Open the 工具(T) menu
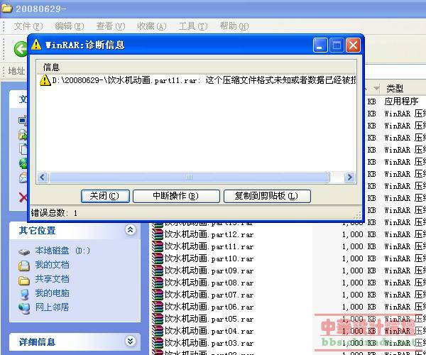The image size is (426, 355). point(193,26)
